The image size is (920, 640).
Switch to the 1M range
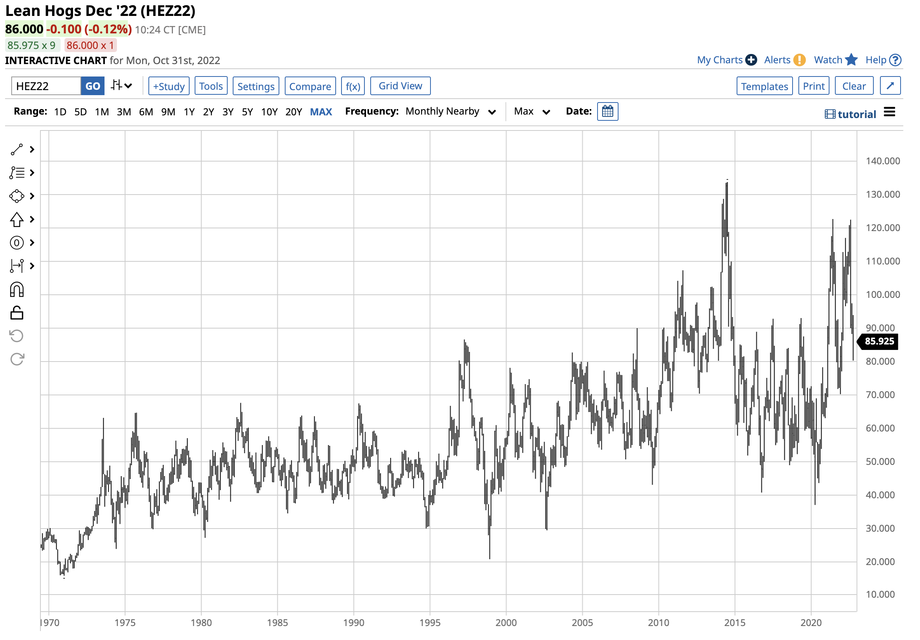tap(102, 112)
